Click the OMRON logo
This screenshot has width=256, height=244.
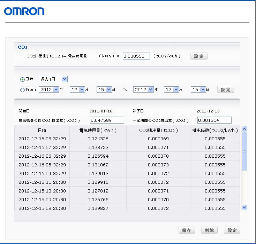(24, 11)
